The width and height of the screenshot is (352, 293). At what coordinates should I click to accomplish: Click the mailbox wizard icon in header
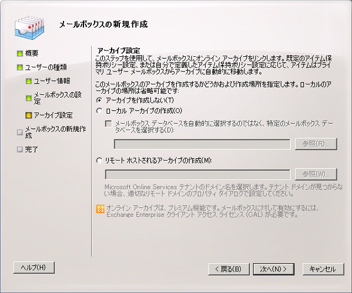point(29,28)
